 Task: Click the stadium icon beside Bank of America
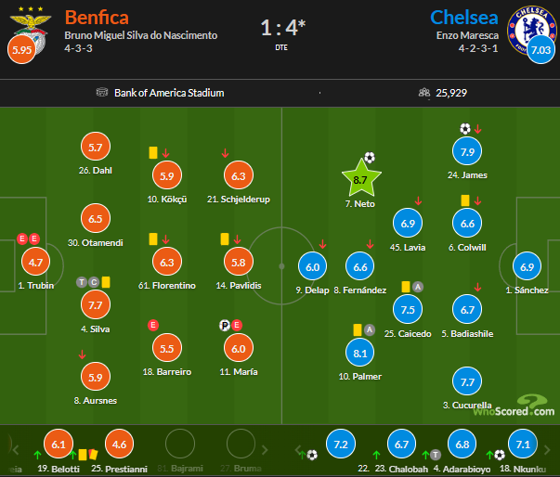pos(102,93)
